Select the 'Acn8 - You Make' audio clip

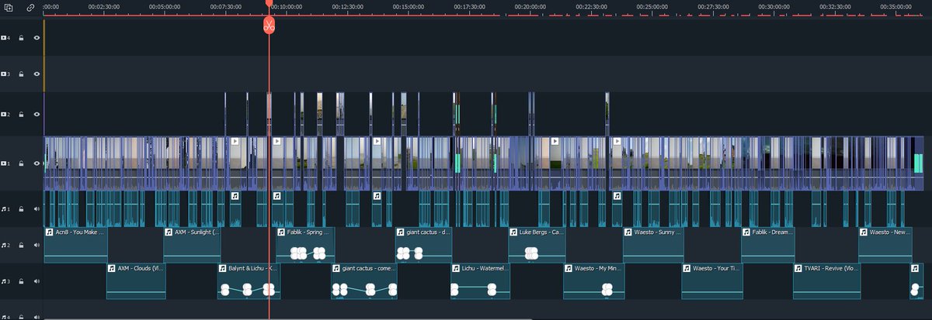tap(75, 245)
